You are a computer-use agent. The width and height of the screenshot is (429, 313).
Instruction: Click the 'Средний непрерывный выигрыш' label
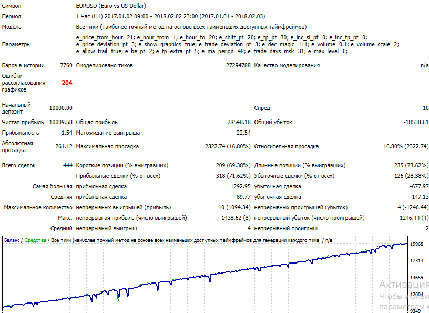[x=94, y=229]
